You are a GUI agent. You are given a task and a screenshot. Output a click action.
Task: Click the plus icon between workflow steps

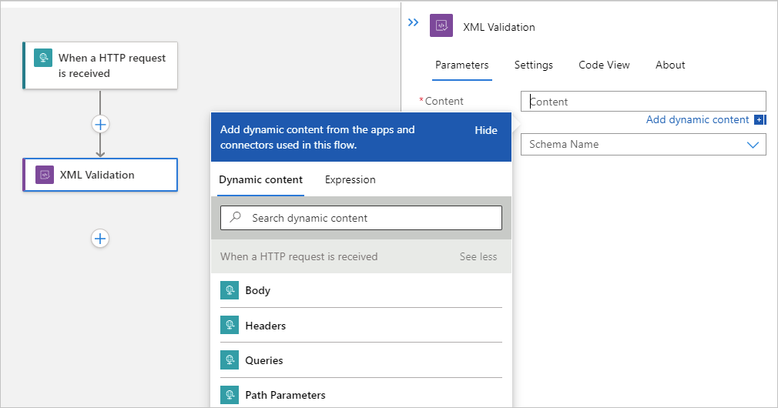click(100, 124)
